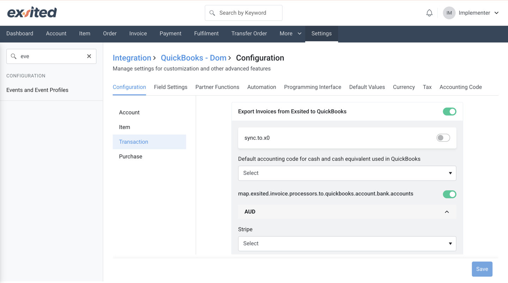Switch to the Default Values tab
This screenshot has width=508, height=283.
click(367, 87)
